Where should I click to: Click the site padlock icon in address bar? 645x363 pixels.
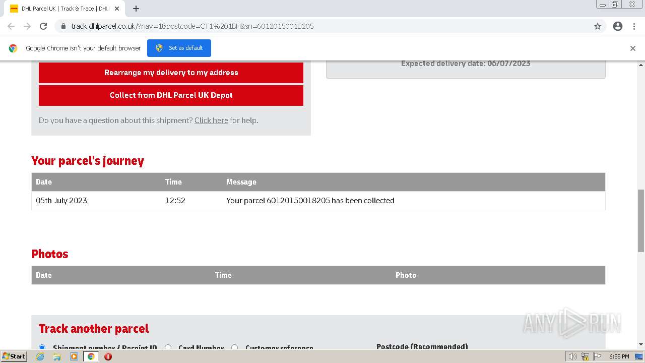point(63,26)
